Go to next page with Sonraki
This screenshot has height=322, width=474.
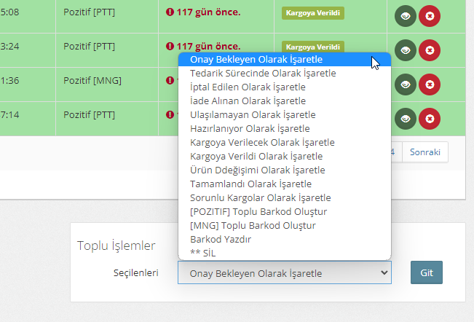424,152
